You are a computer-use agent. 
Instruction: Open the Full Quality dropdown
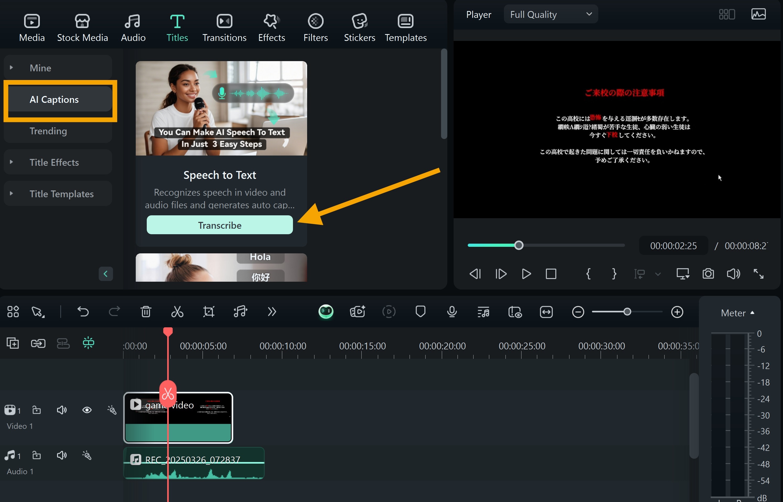coord(551,14)
